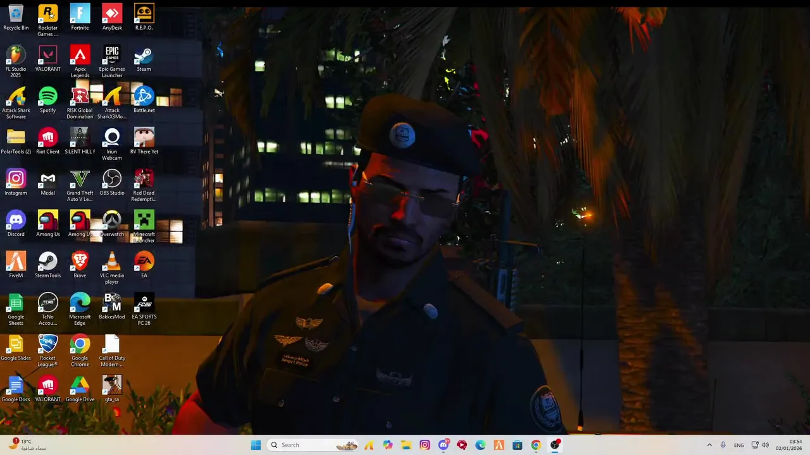Screen dimensions: 810x455
Task: Open FL Studio 2025 shortcut
Action: coord(16,62)
